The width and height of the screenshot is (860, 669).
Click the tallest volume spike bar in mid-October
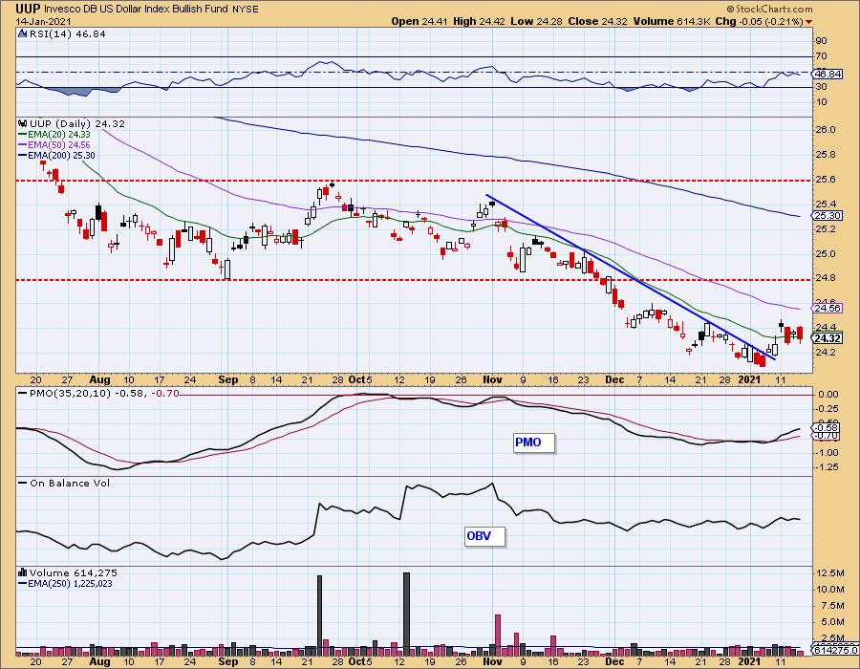point(406,615)
